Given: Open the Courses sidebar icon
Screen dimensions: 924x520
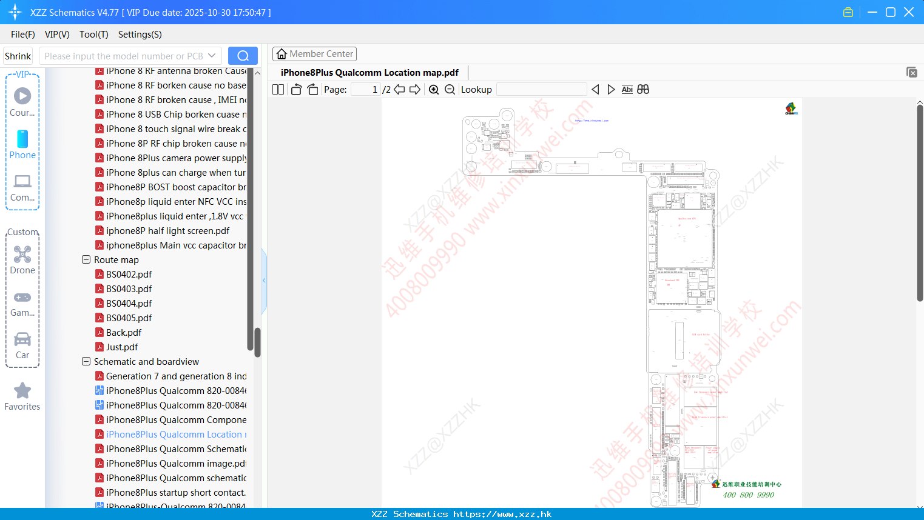Looking at the screenshot, I should 22,102.
